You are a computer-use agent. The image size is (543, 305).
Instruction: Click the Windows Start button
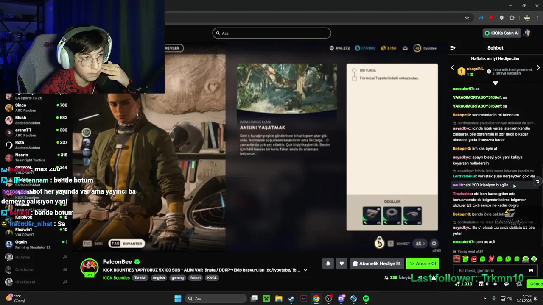pyautogui.click(x=178, y=299)
